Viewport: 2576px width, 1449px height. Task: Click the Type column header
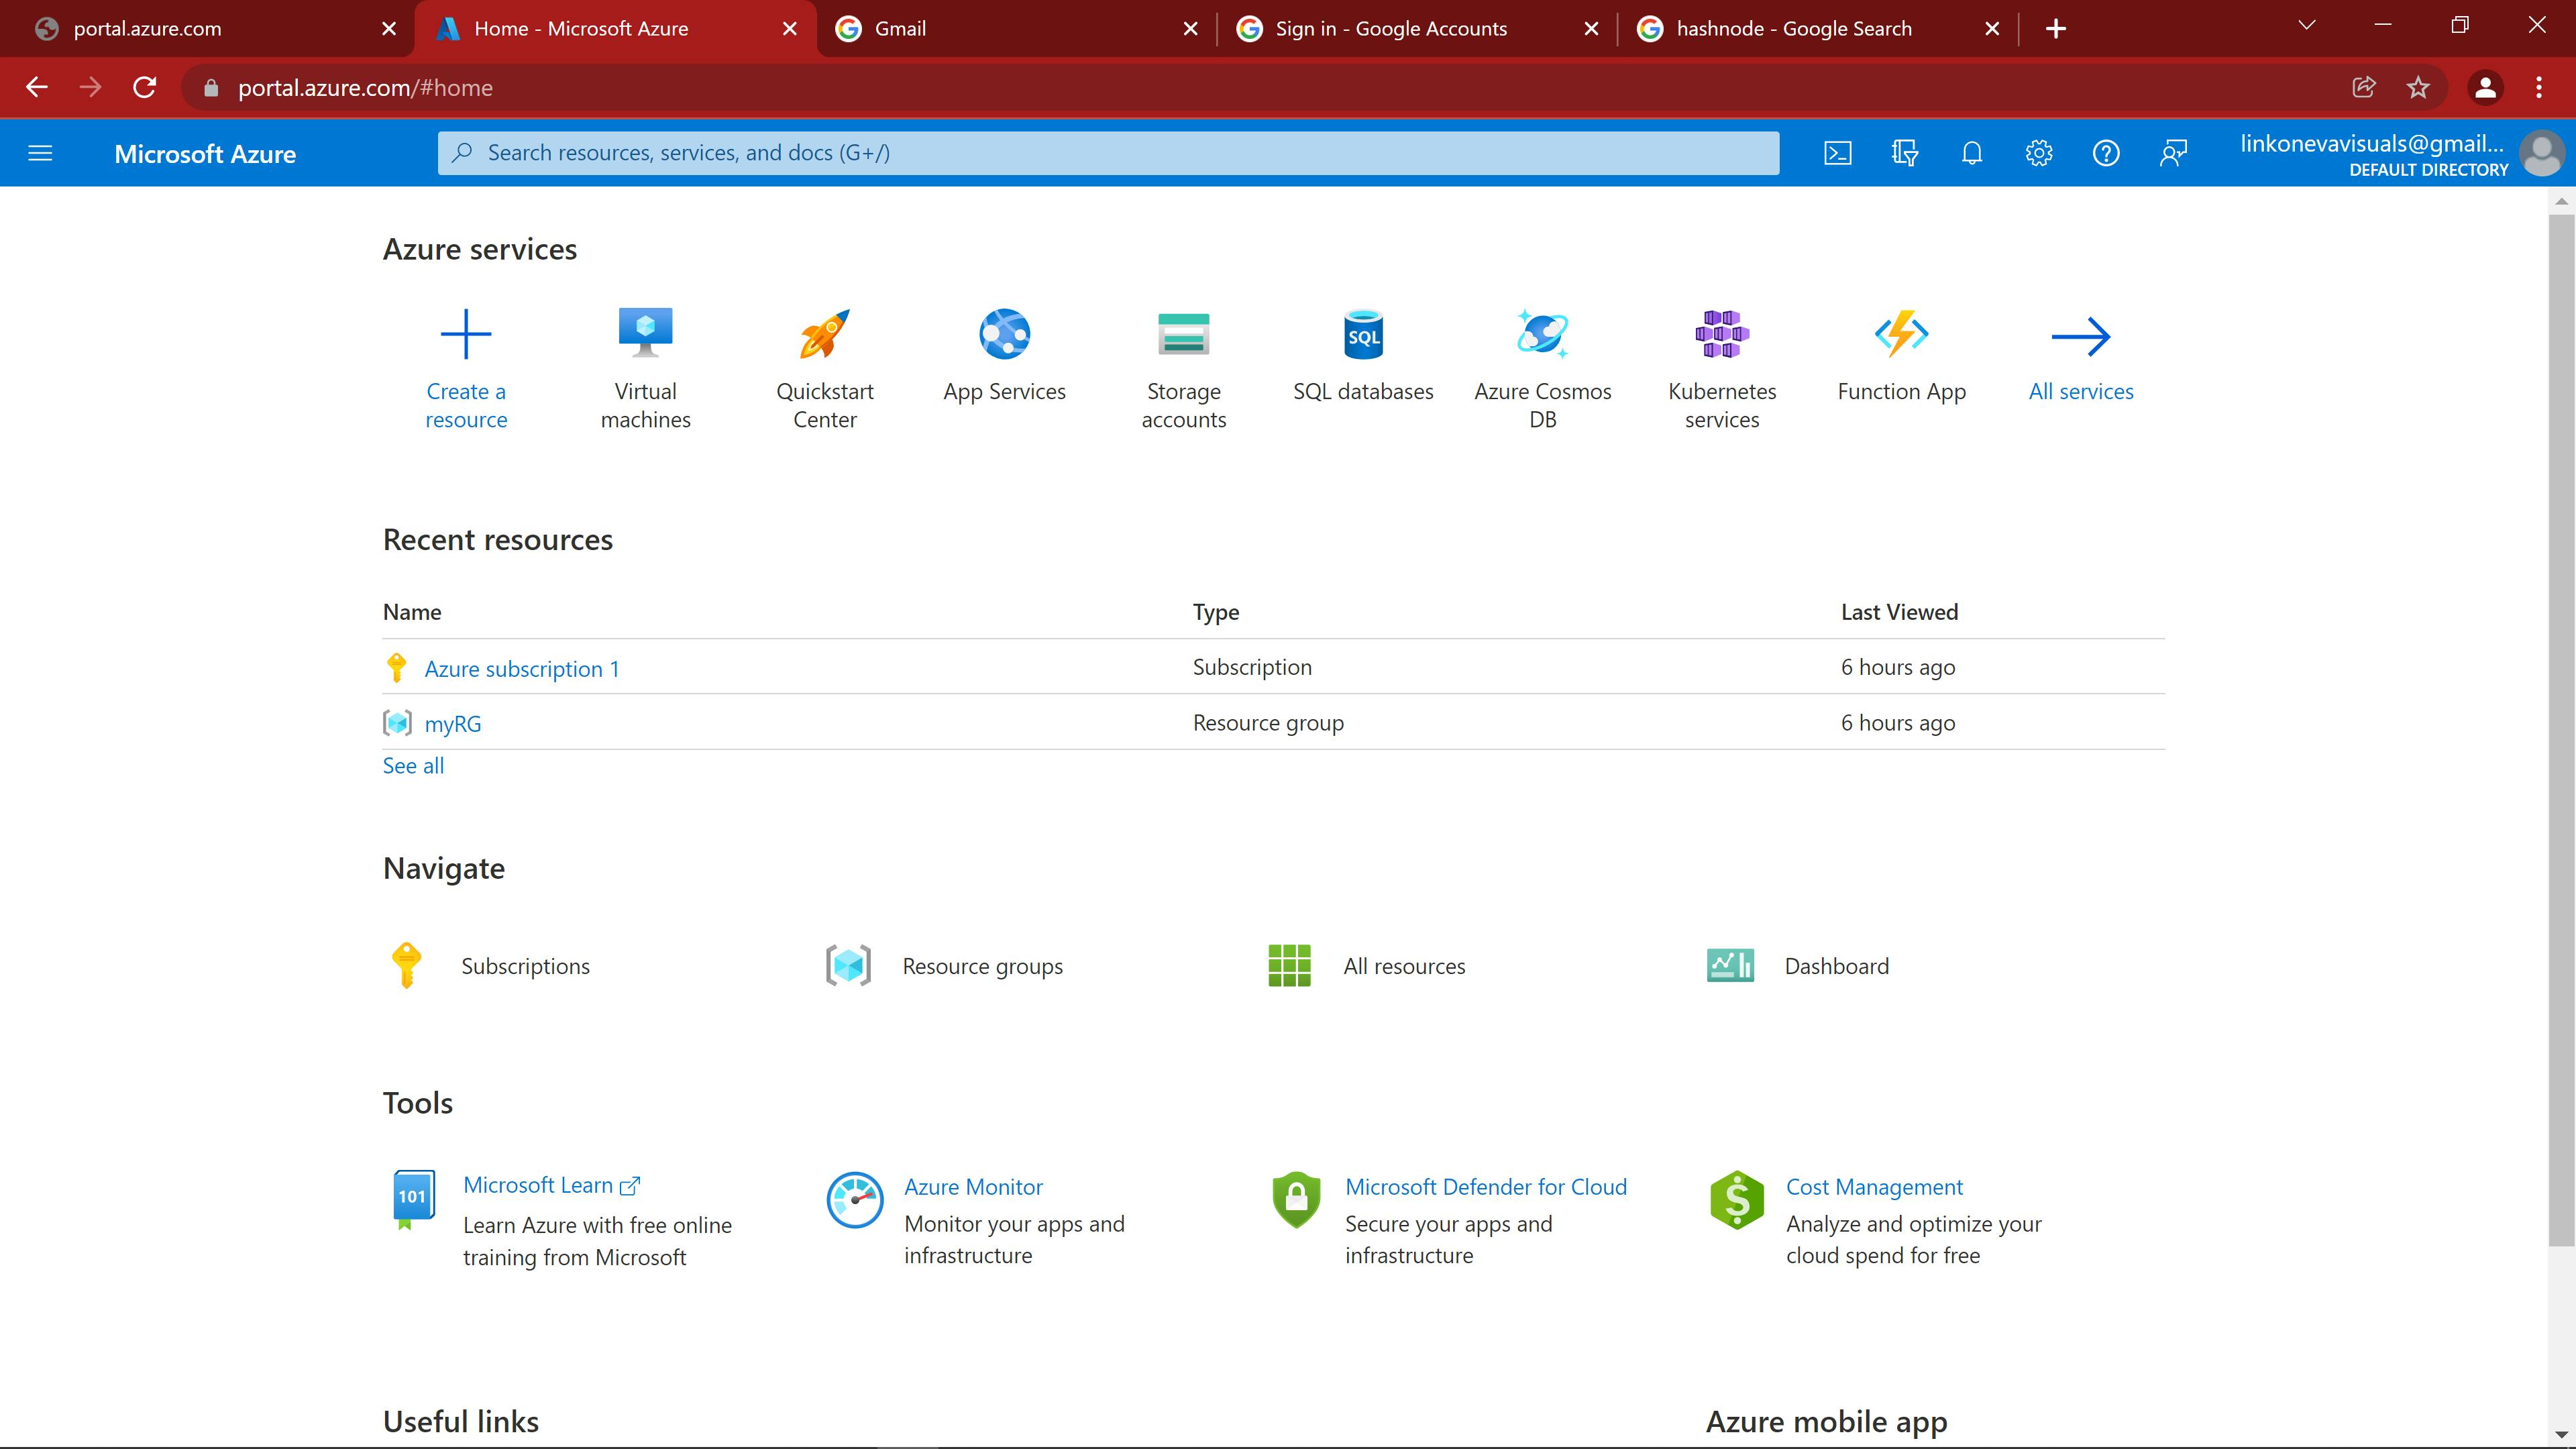point(1216,612)
